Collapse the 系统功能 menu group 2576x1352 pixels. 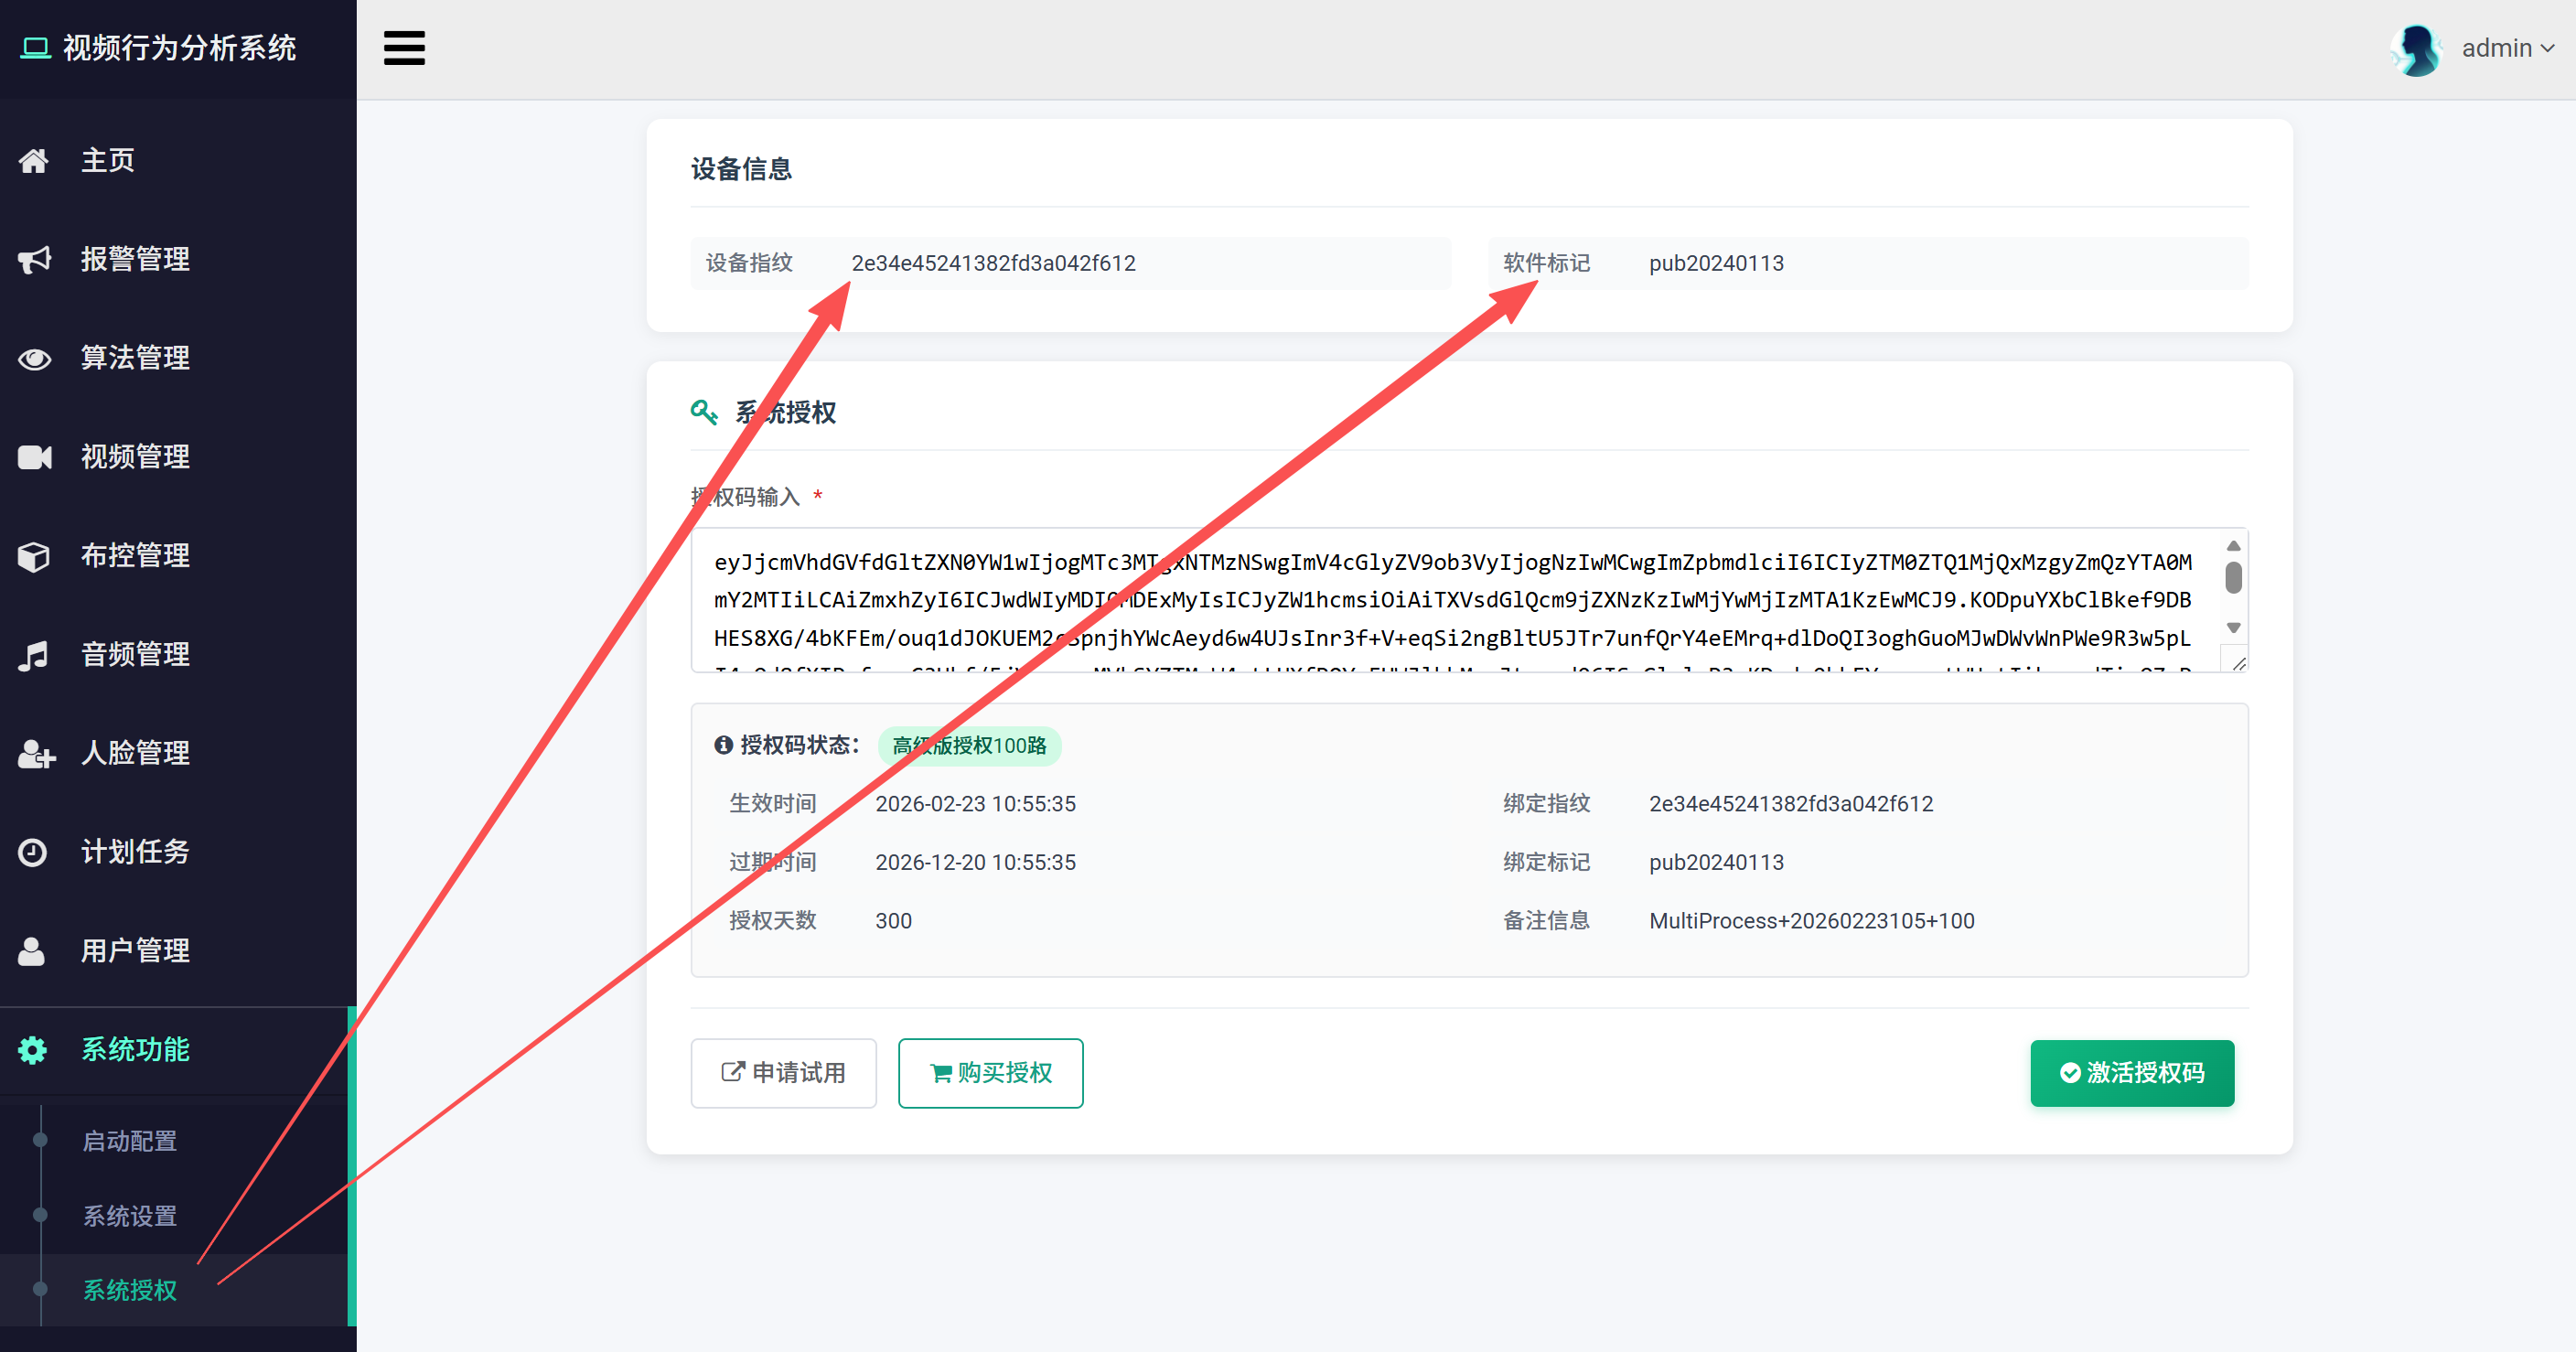pyautogui.click(x=178, y=1050)
